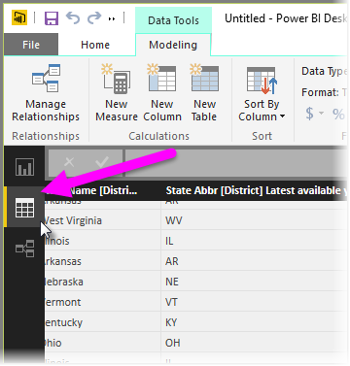Save file using purple floppy icon

(x=52, y=18)
